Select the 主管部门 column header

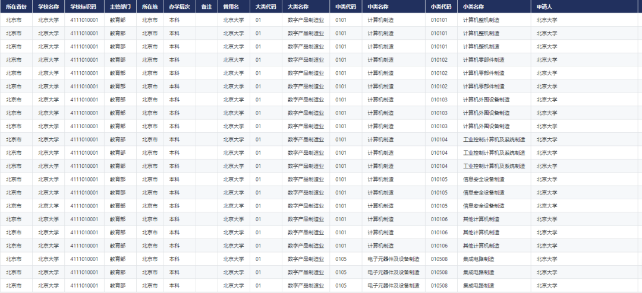tap(120, 7)
